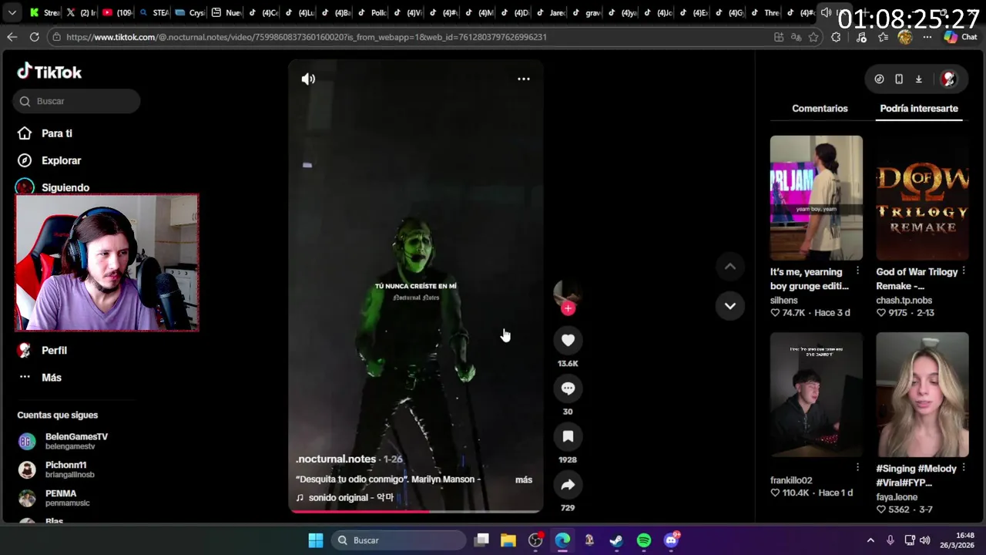This screenshot has height=555, width=986.
Task: Click the download app icon in top right
Action: pos(918,79)
